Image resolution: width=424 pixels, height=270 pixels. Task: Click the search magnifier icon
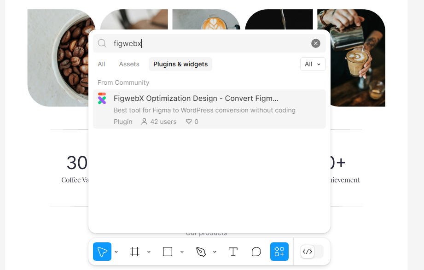coord(102,43)
